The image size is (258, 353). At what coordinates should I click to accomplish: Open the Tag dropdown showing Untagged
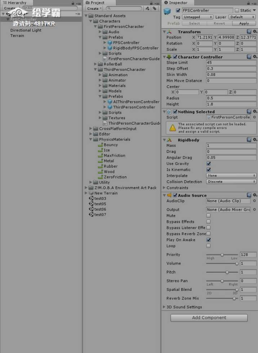(x=197, y=17)
